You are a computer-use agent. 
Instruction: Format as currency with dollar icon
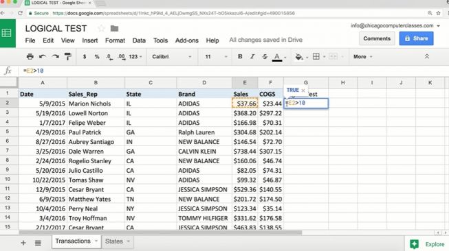pos(85,56)
